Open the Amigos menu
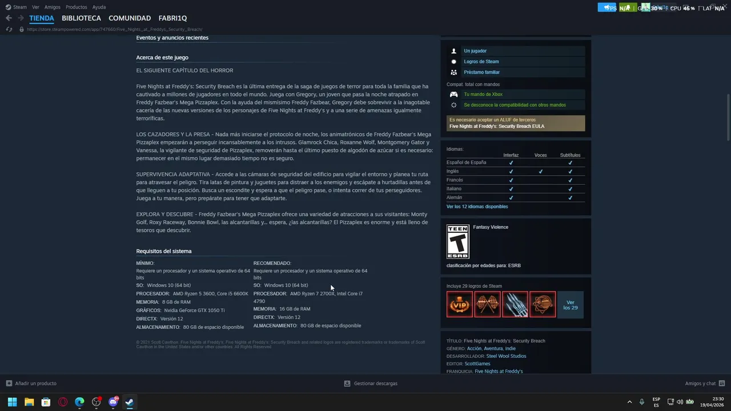 53,7
